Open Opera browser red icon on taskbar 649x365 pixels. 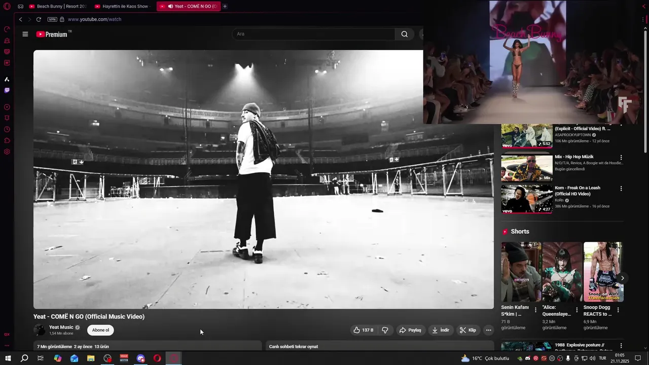click(157, 358)
